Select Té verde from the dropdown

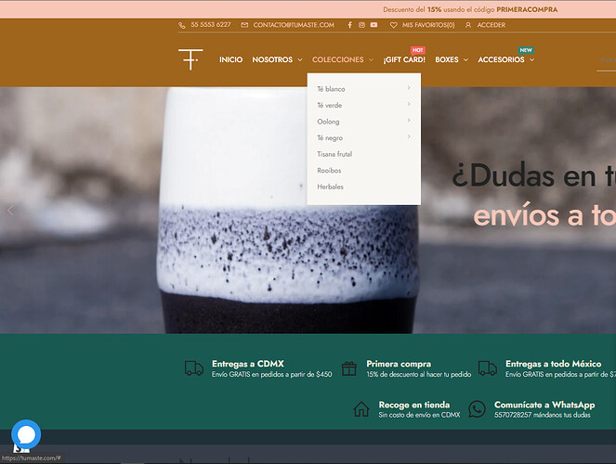(329, 105)
